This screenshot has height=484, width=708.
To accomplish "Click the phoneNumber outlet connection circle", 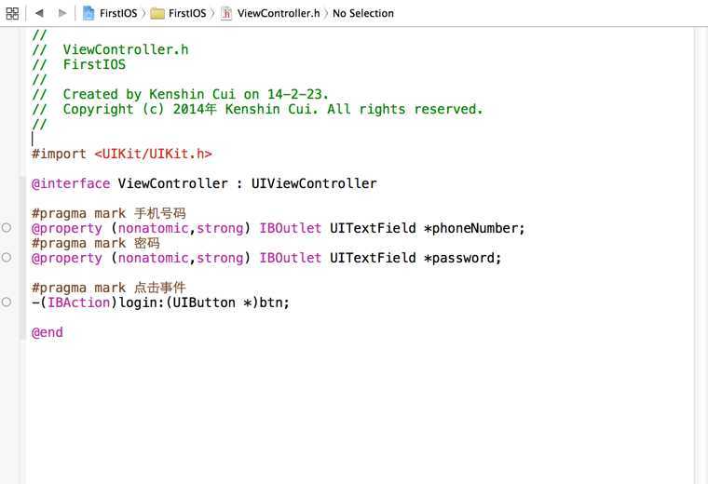I will pos(7,227).
